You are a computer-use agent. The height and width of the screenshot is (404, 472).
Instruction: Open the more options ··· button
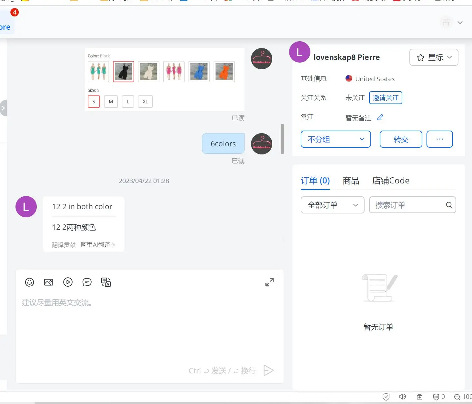pyautogui.click(x=440, y=139)
